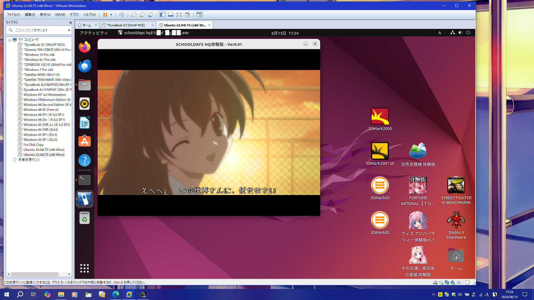The image size is (534, 300).
Task: Collapse the マイ コンピュータ tree node
Action: tap(9, 40)
